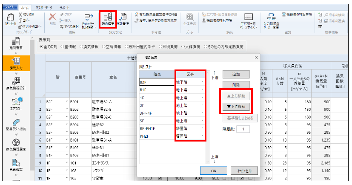Switch to the マスターデータ tab
Viewport: 352px width, 185px height.
click(x=47, y=8)
